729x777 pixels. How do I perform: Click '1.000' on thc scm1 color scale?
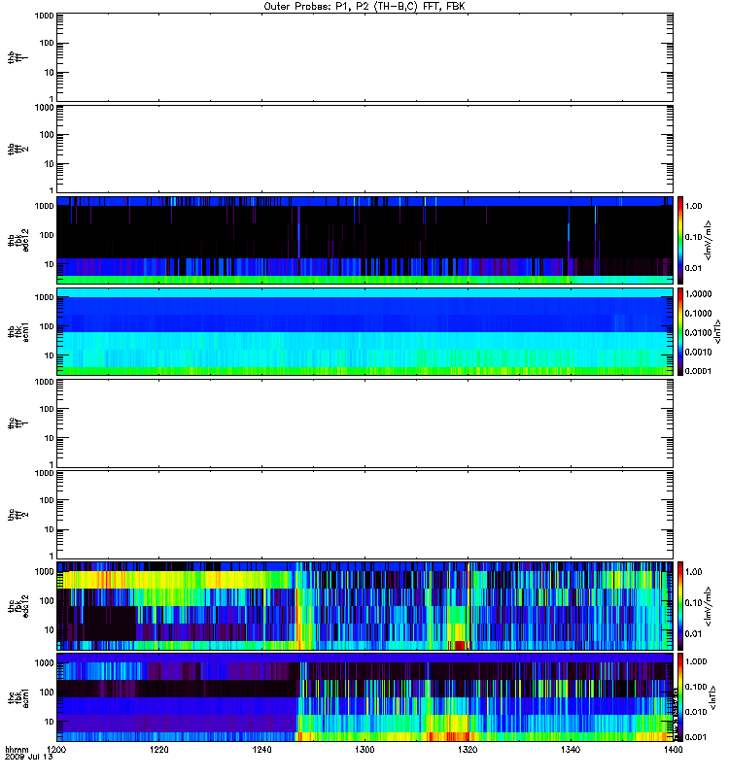point(696,661)
